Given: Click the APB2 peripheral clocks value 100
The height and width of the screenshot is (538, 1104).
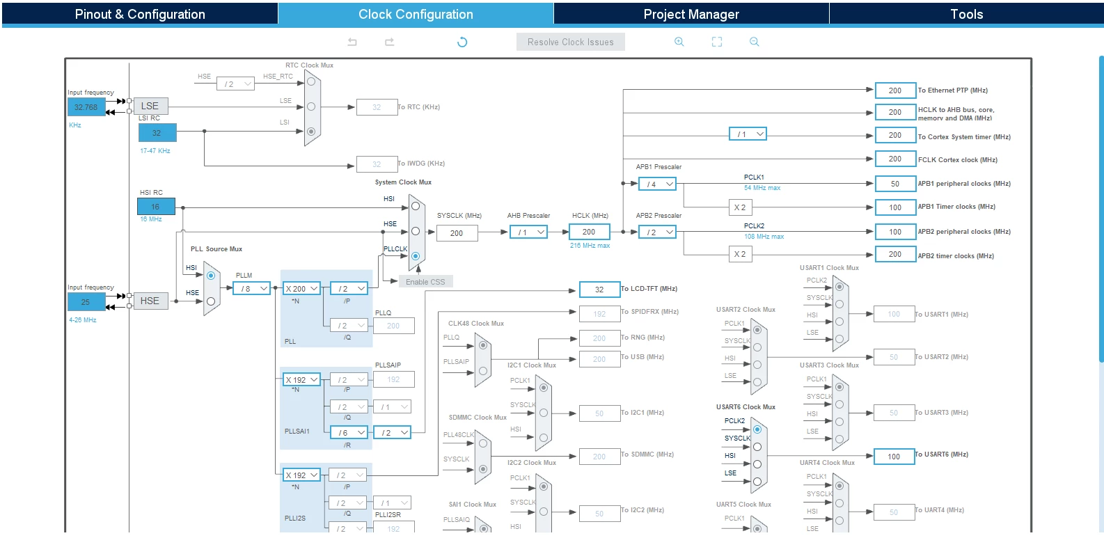Looking at the screenshot, I should 895,232.
